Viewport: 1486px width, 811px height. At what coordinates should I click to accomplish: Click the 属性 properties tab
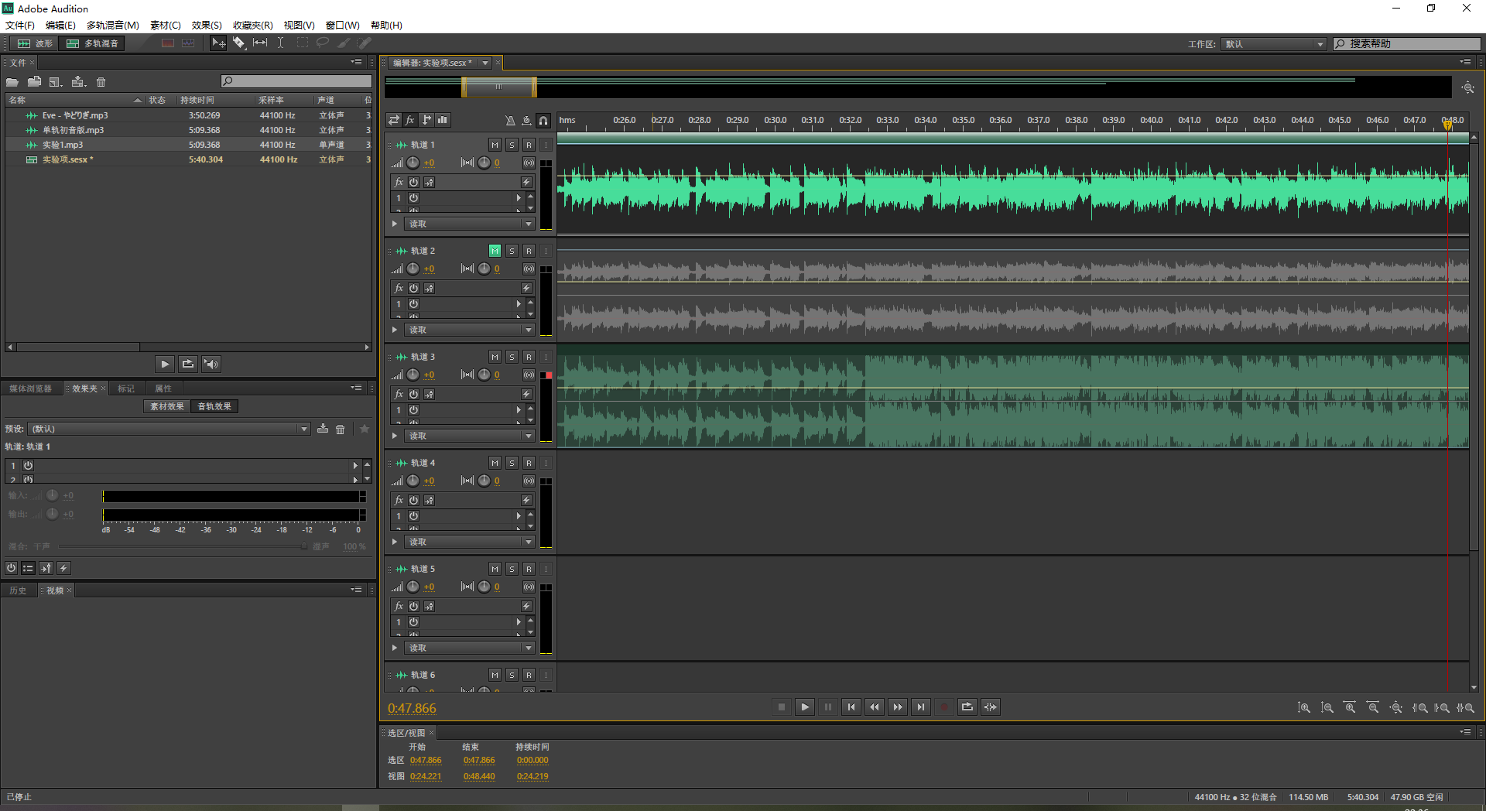click(x=163, y=388)
